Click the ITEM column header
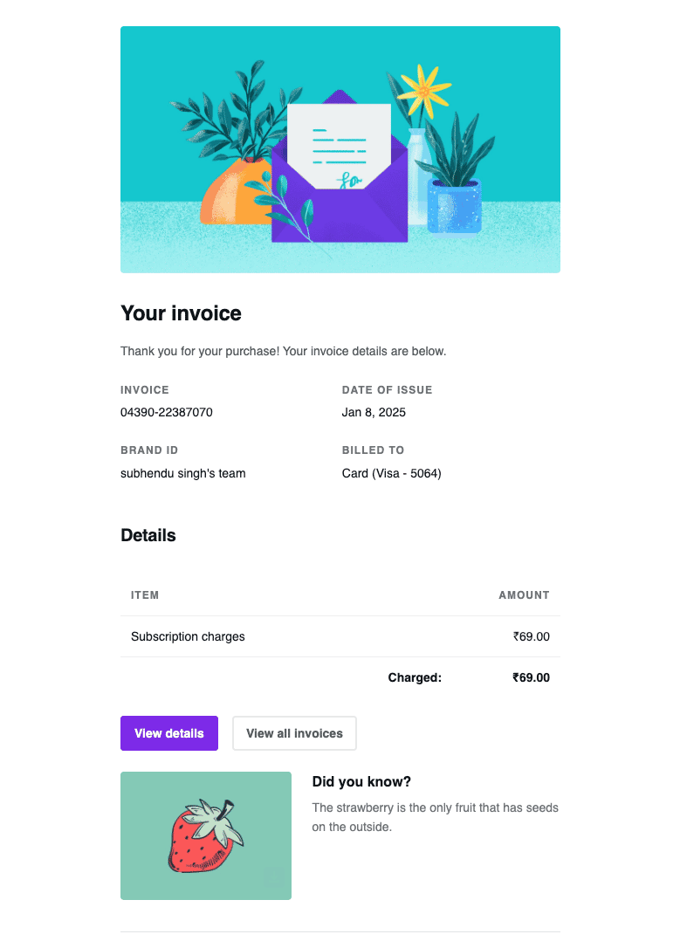The image size is (680, 948). pyautogui.click(x=145, y=594)
